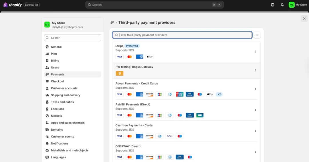Click the Visa icon under Stripe
The height and width of the screenshot is (162, 309).
point(119,57)
